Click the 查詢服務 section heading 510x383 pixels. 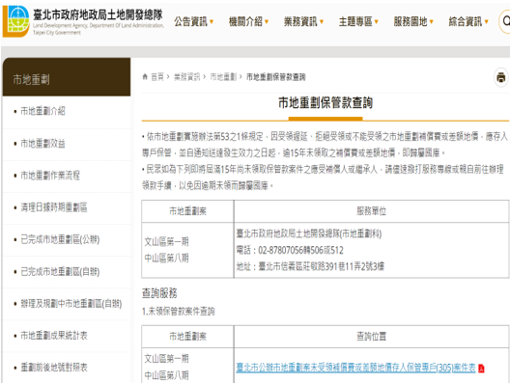(159, 293)
